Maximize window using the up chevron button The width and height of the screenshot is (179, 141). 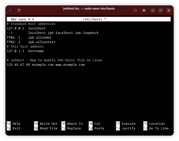pos(161,10)
